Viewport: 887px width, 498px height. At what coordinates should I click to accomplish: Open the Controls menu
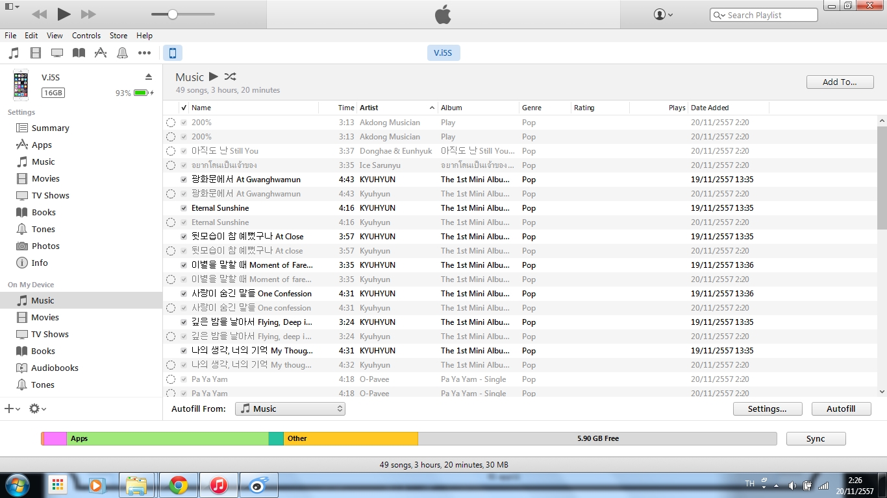pos(86,36)
